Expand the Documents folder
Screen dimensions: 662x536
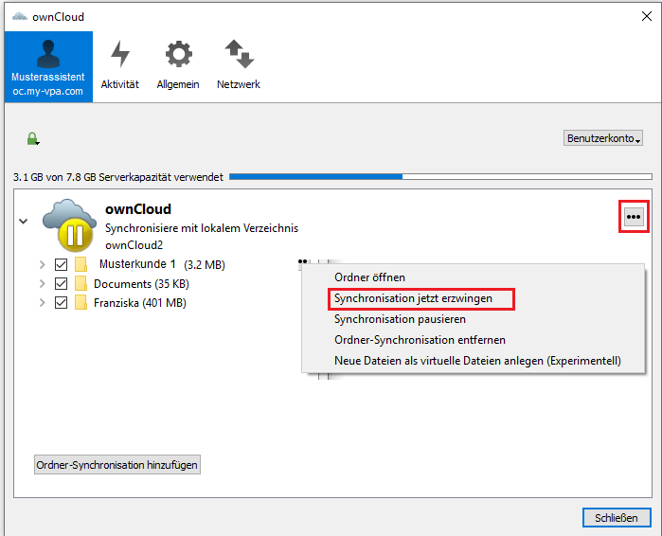coord(42,283)
